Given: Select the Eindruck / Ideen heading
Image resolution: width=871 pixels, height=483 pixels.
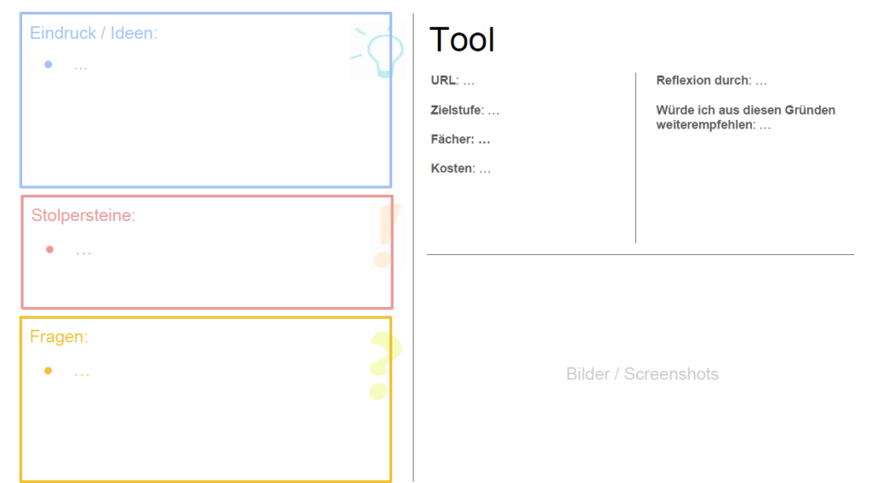Looking at the screenshot, I should click(x=94, y=33).
